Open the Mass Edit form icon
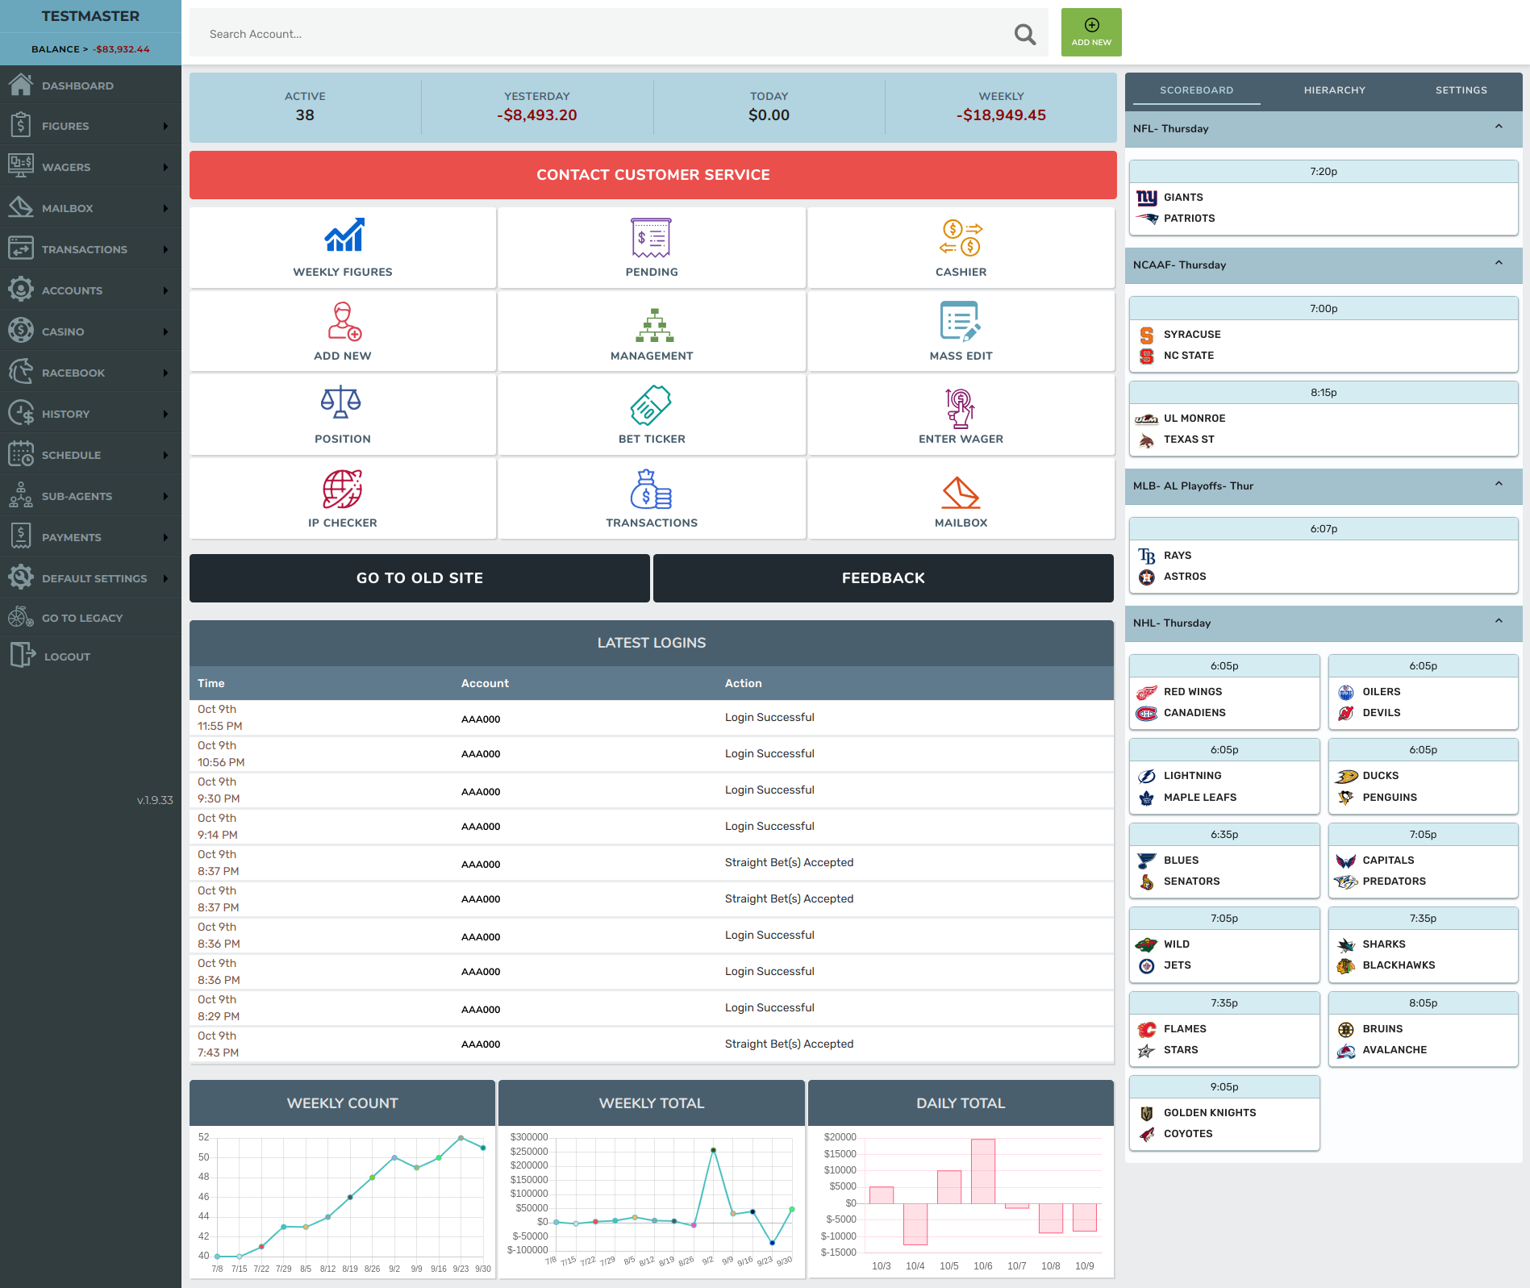The width and height of the screenshot is (1530, 1288). pyautogui.click(x=961, y=321)
